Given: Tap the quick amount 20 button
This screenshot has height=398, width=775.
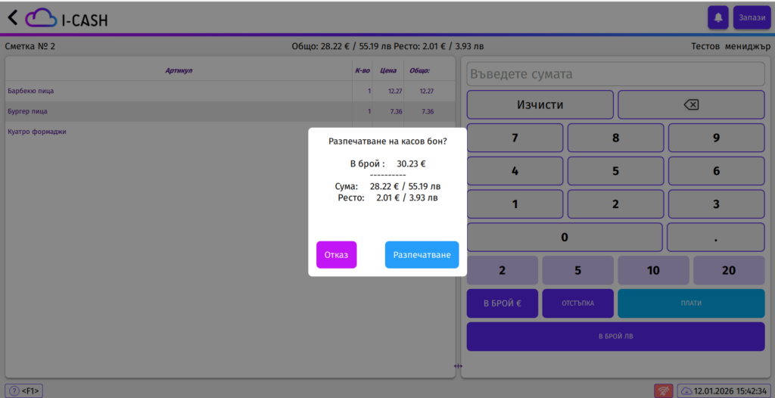Looking at the screenshot, I should point(728,270).
